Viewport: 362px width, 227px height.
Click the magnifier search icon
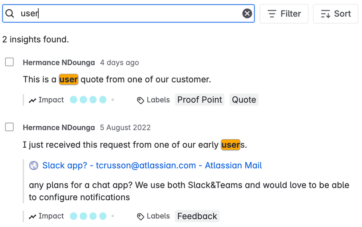[x=10, y=13]
